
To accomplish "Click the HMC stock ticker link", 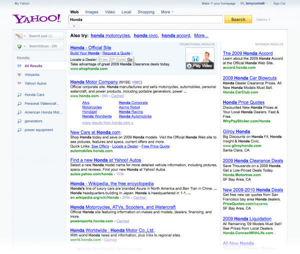I will click(136, 82).
